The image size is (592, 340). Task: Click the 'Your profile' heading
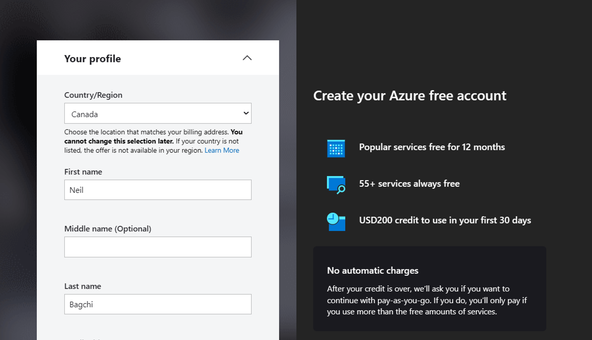tap(93, 59)
